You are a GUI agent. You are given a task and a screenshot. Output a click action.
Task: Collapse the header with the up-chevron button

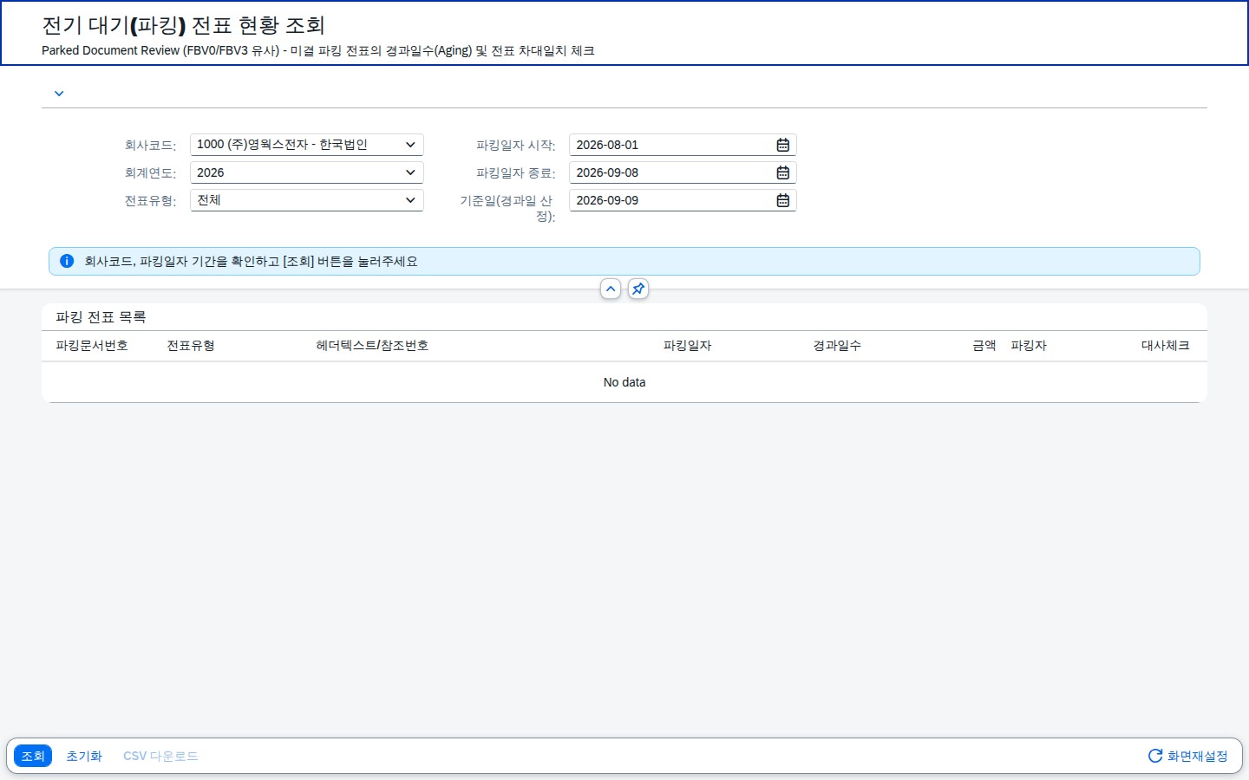[611, 289]
